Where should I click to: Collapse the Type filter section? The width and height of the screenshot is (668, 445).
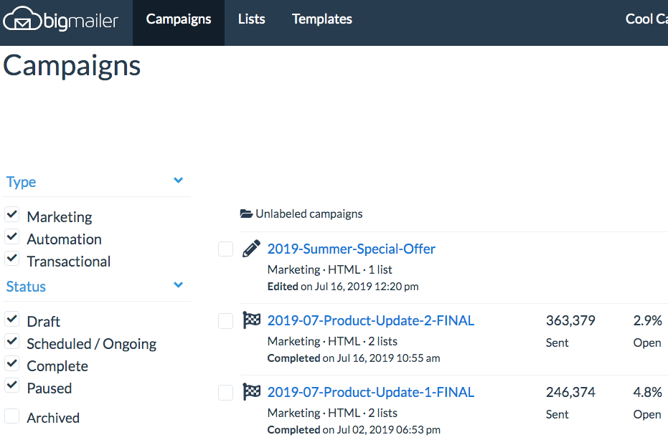pos(177,181)
